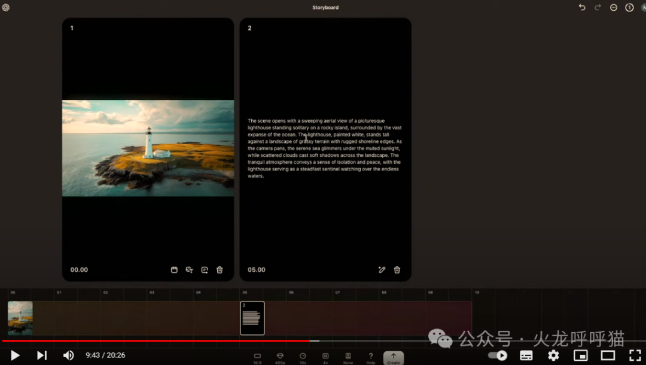Click the Storyboard title text
This screenshot has height=365, width=646.
point(325,7)
